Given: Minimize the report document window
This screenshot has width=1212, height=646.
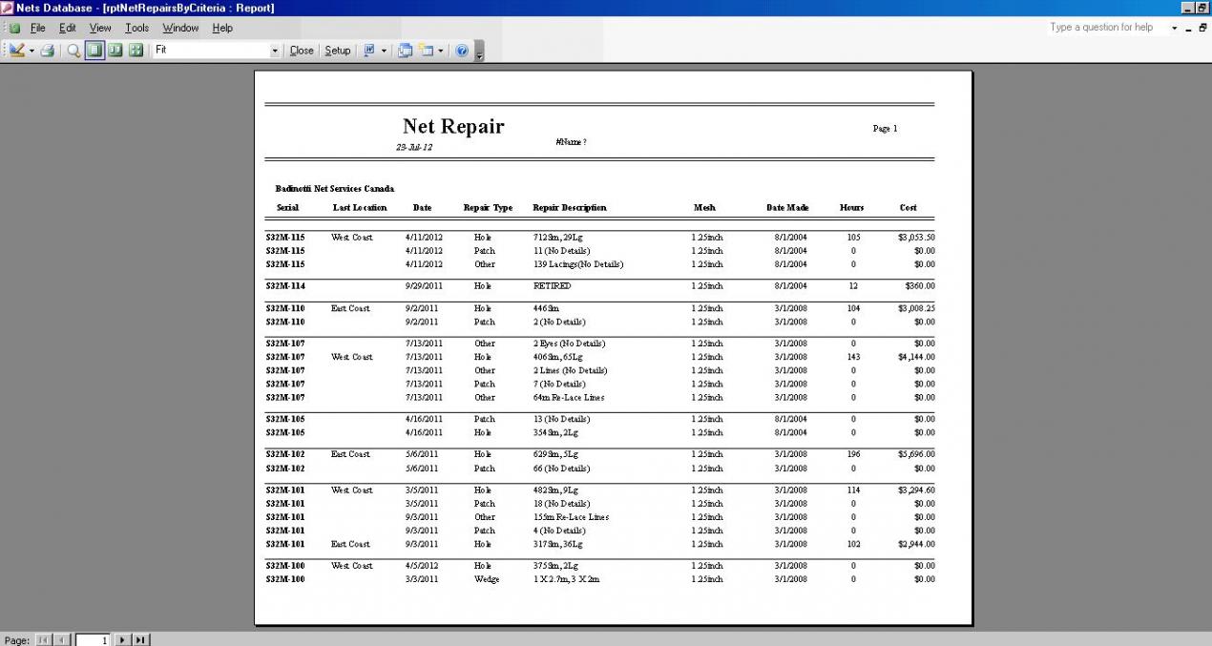Looking at the screenshot, I should (x=1189, y=28).
